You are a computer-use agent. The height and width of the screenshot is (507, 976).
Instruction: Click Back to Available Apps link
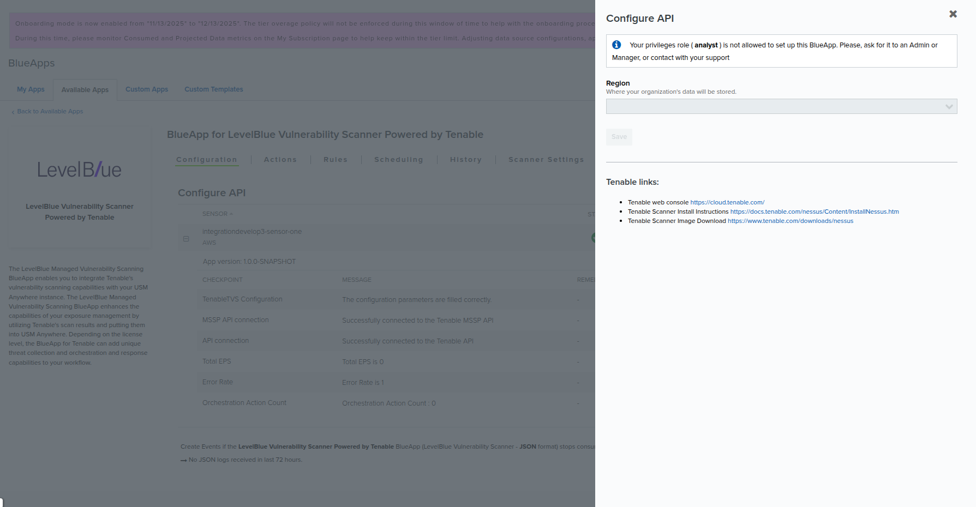47,111
